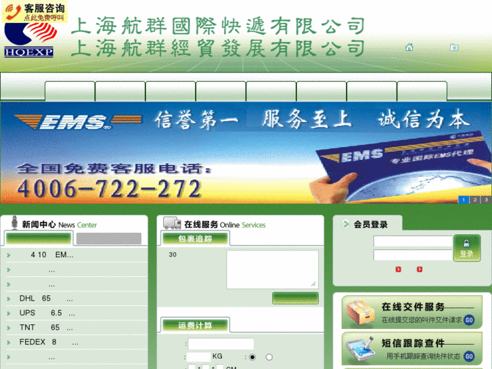
Task: Click the GO icon in 在线交件服务
Action: [469, 320]
